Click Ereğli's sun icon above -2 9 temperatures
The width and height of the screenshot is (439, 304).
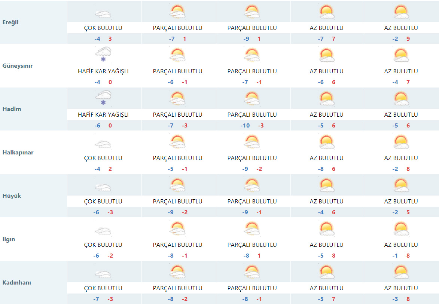pyautogui.click(x=401, y=12)
